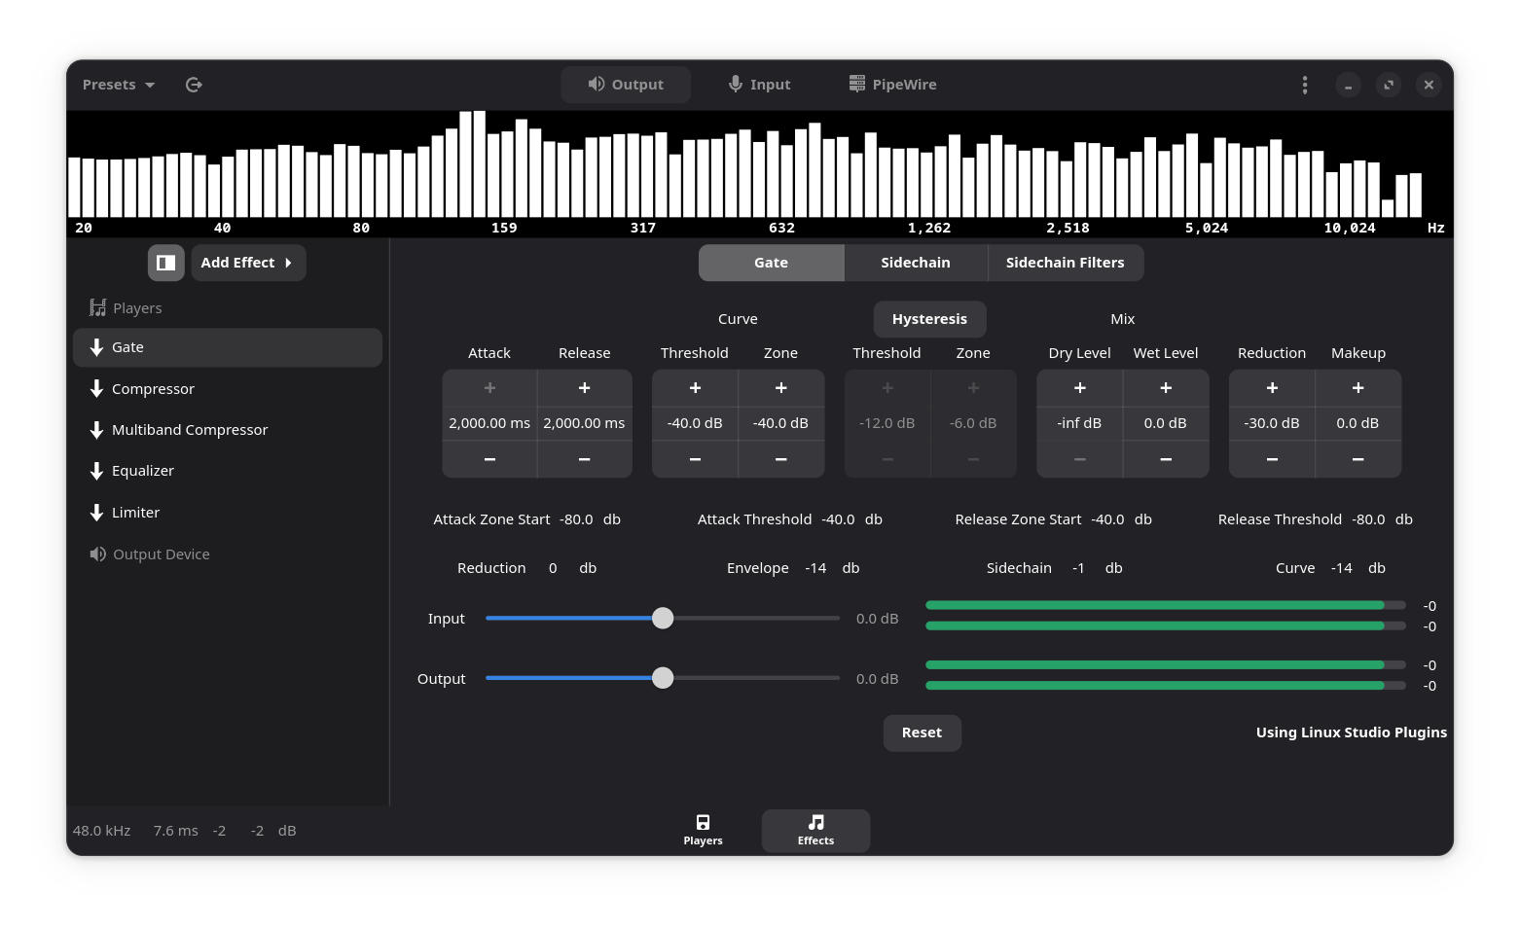Decrease Wet Level with minus

tap(1166, 459)
